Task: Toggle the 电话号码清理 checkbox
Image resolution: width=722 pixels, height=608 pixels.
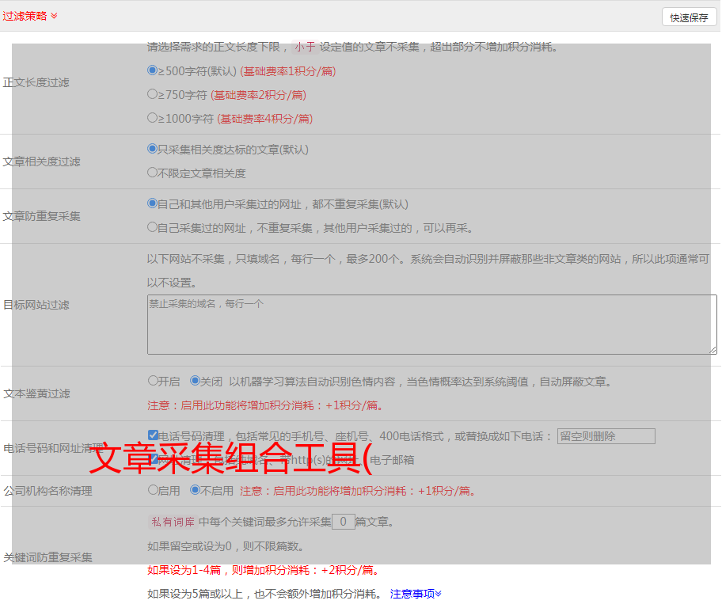Action: point(153,435)
